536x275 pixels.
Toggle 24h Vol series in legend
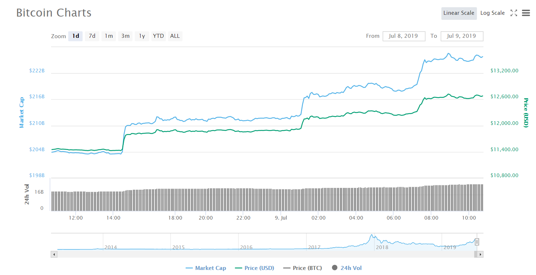click(x=347, y=268)
